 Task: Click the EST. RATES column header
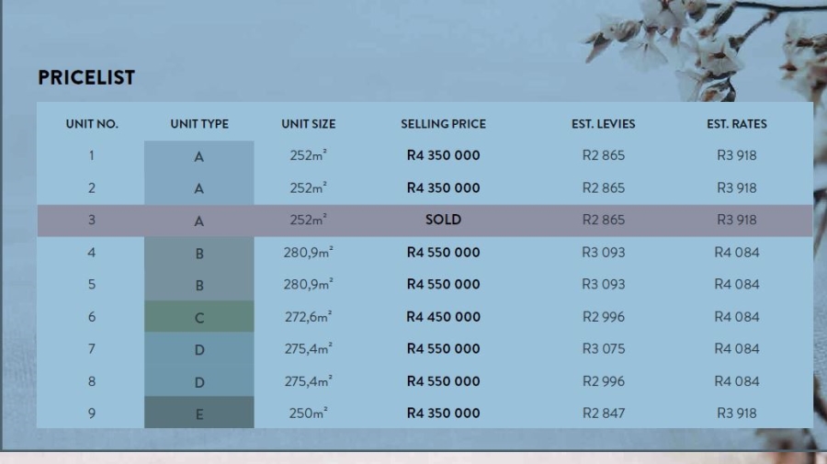(736, 124)
